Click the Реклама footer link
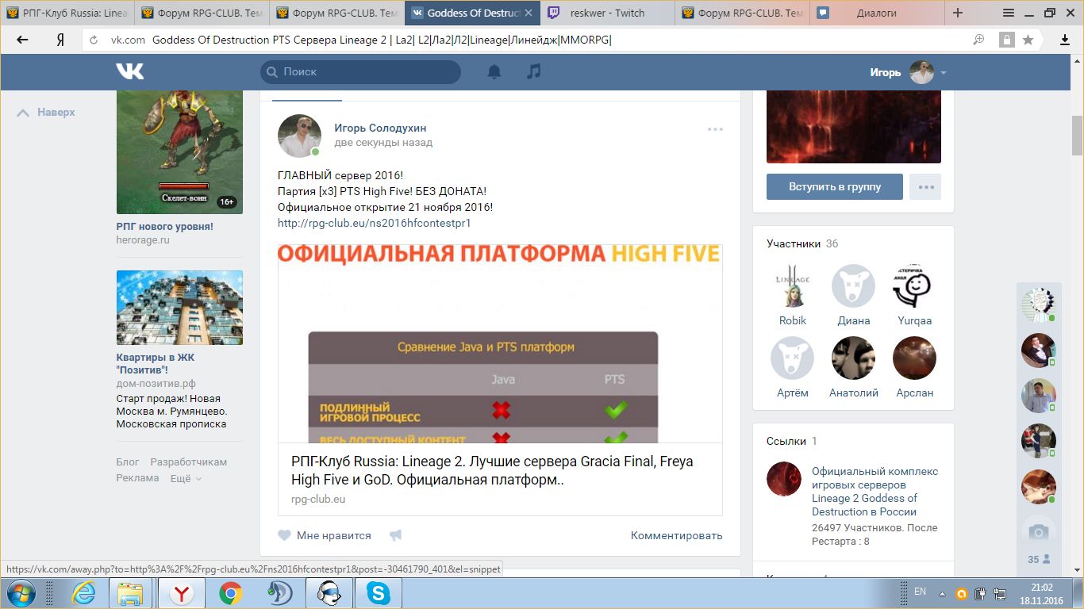The height and width of the screenshot is (609, 1084). tap(138, 478)
